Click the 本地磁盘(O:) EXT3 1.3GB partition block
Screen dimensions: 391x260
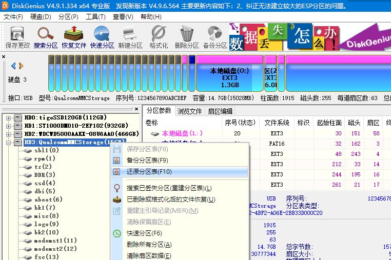230,73
